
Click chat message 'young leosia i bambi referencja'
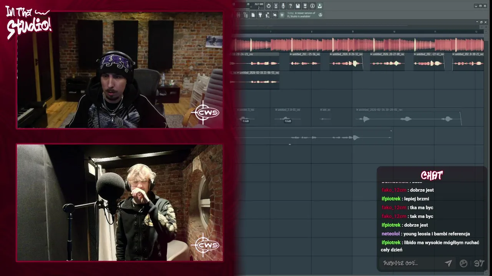tap(437, 233)
